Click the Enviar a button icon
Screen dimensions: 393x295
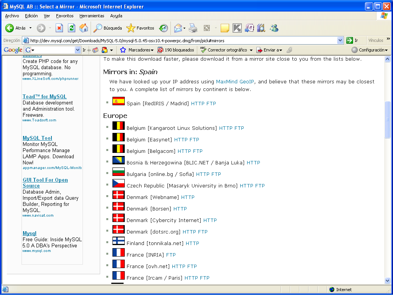(x=260, y=50)
